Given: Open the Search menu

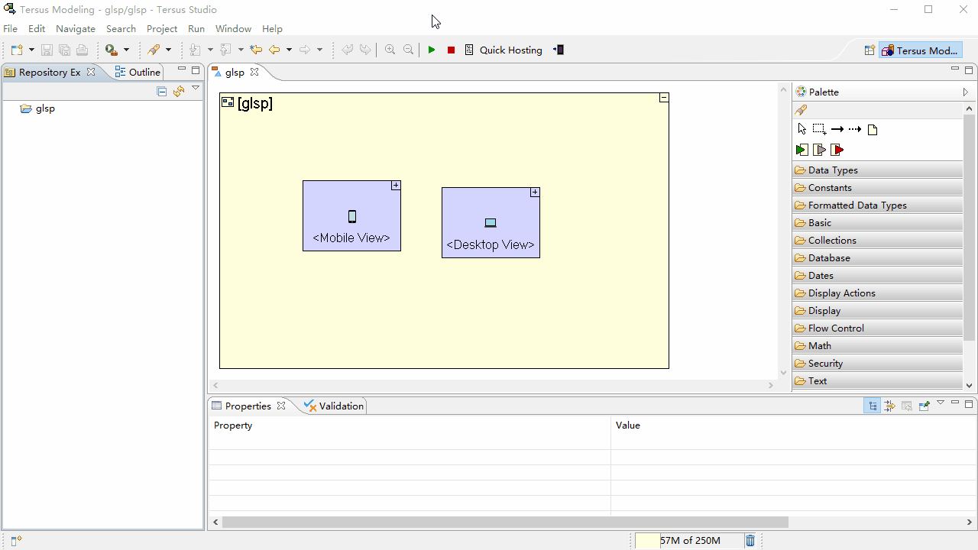Looking at the screenshot, I should click(121, 28).
